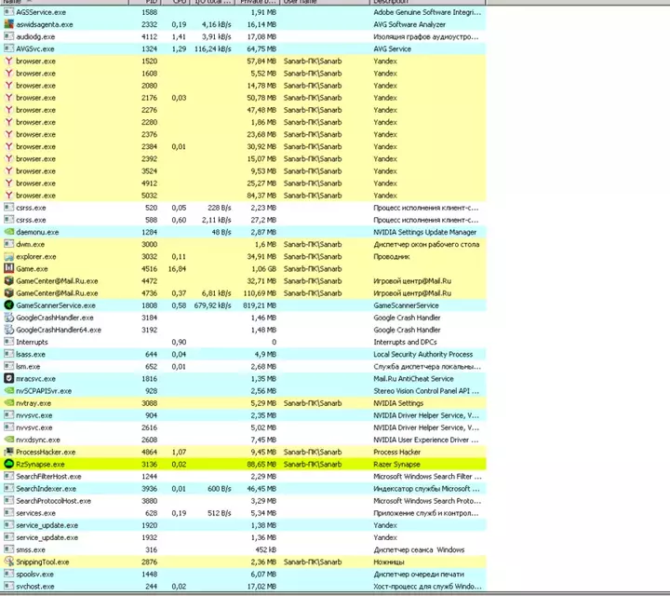Select nvvsvc.exe with PID 2616
Viewport: 670px width, 596px height.
[x=34, y=427]
